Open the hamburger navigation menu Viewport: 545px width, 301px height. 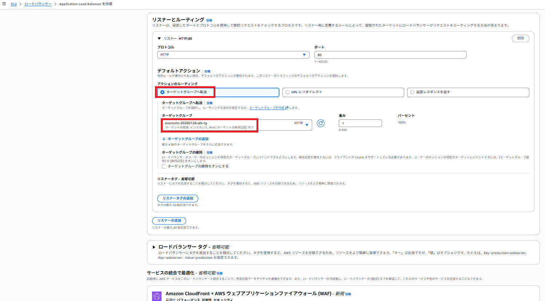4,4
